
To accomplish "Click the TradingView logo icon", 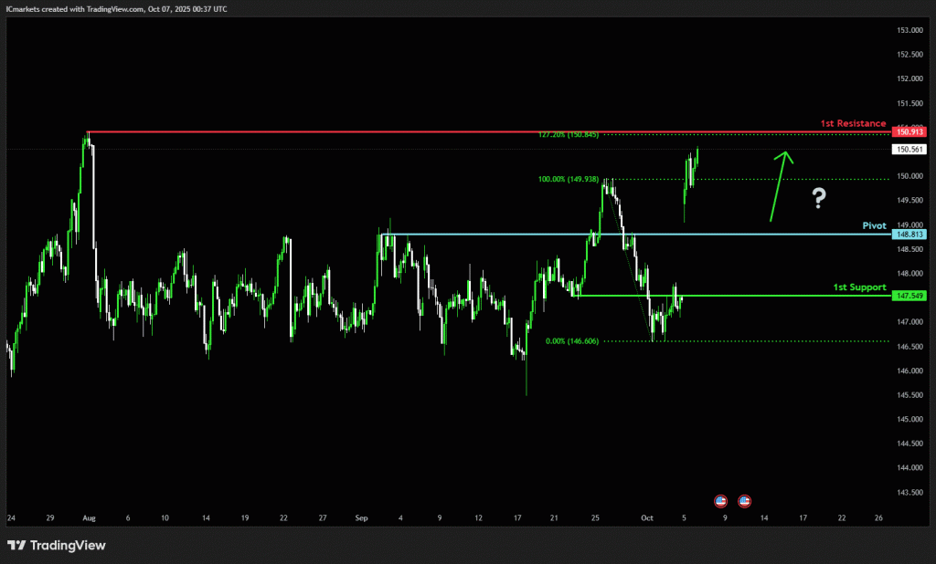I will point(16,545).
